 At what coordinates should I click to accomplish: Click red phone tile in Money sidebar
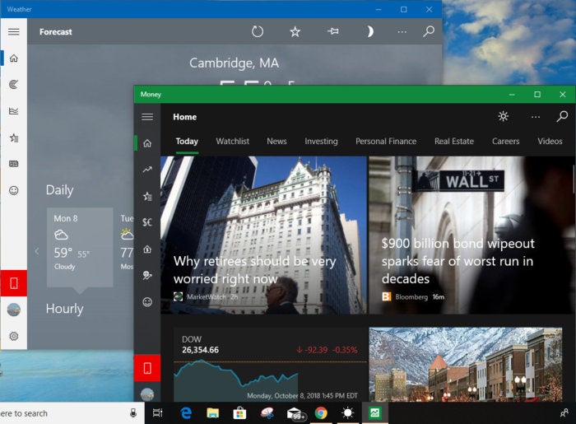(147, 368)
